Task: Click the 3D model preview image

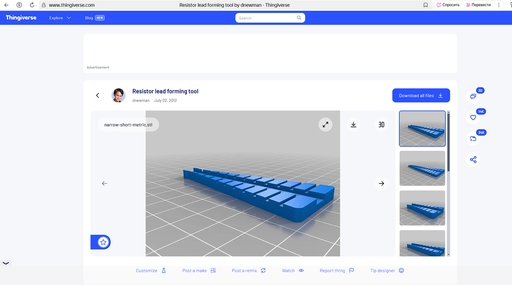Action: pos(243,184)
